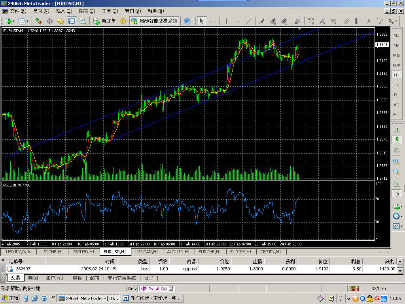The height and width of the screenshot is (304, 405).
Task: Select order 262497 in trade list
Action: (24, 269)
